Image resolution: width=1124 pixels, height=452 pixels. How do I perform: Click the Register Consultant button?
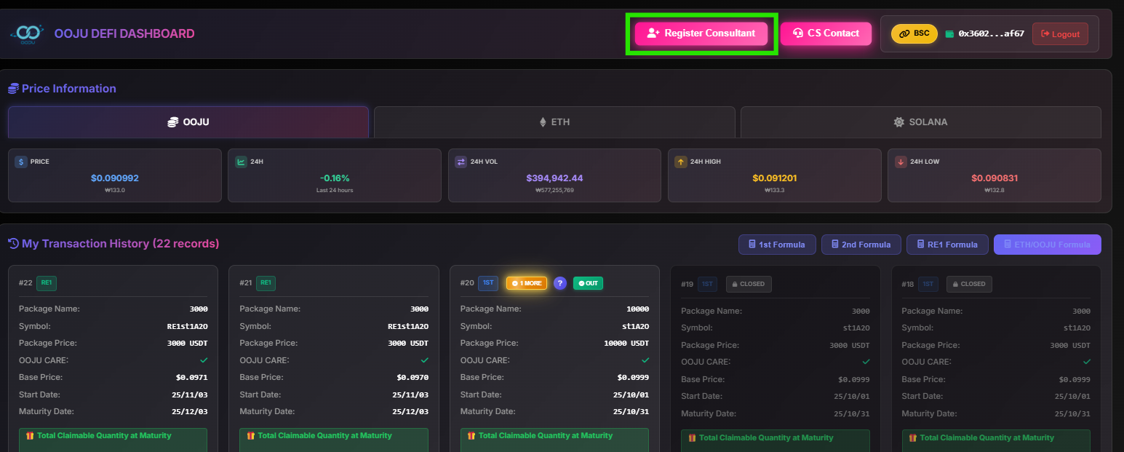pos(701,33)
